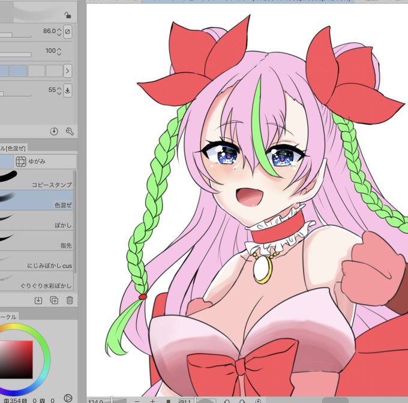This screenshot has width=408, height=403.
Task: Zoom out with the minus button
Action: [x=137, y=401]
